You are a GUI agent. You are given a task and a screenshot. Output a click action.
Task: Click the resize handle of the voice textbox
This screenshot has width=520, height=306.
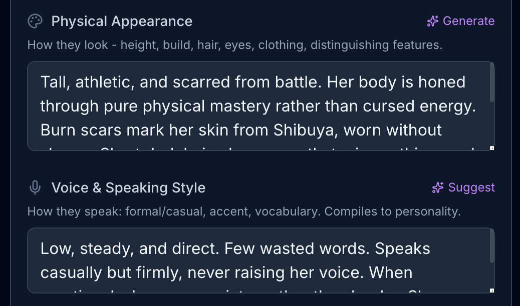(x=491, y=290)
